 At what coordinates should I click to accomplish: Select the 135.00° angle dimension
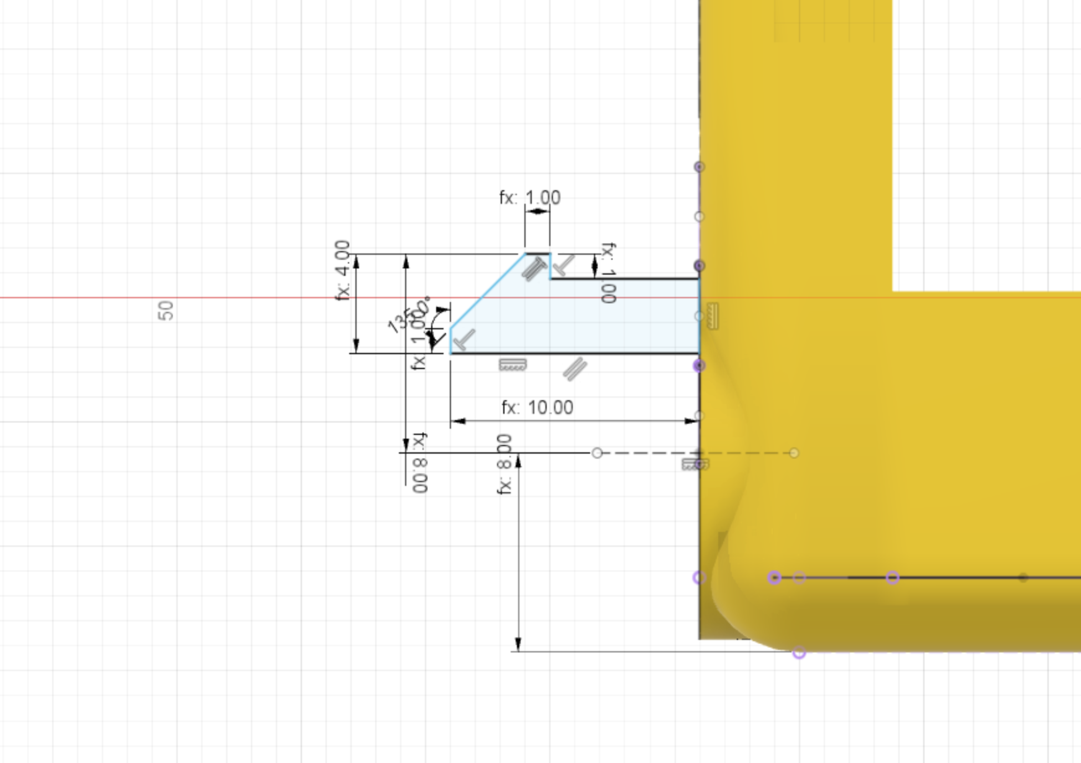coord(409,316)
